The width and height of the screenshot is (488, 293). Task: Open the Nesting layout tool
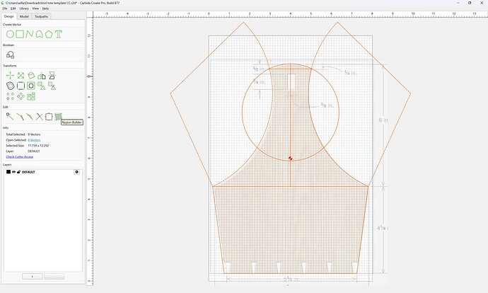coord(31,96)
